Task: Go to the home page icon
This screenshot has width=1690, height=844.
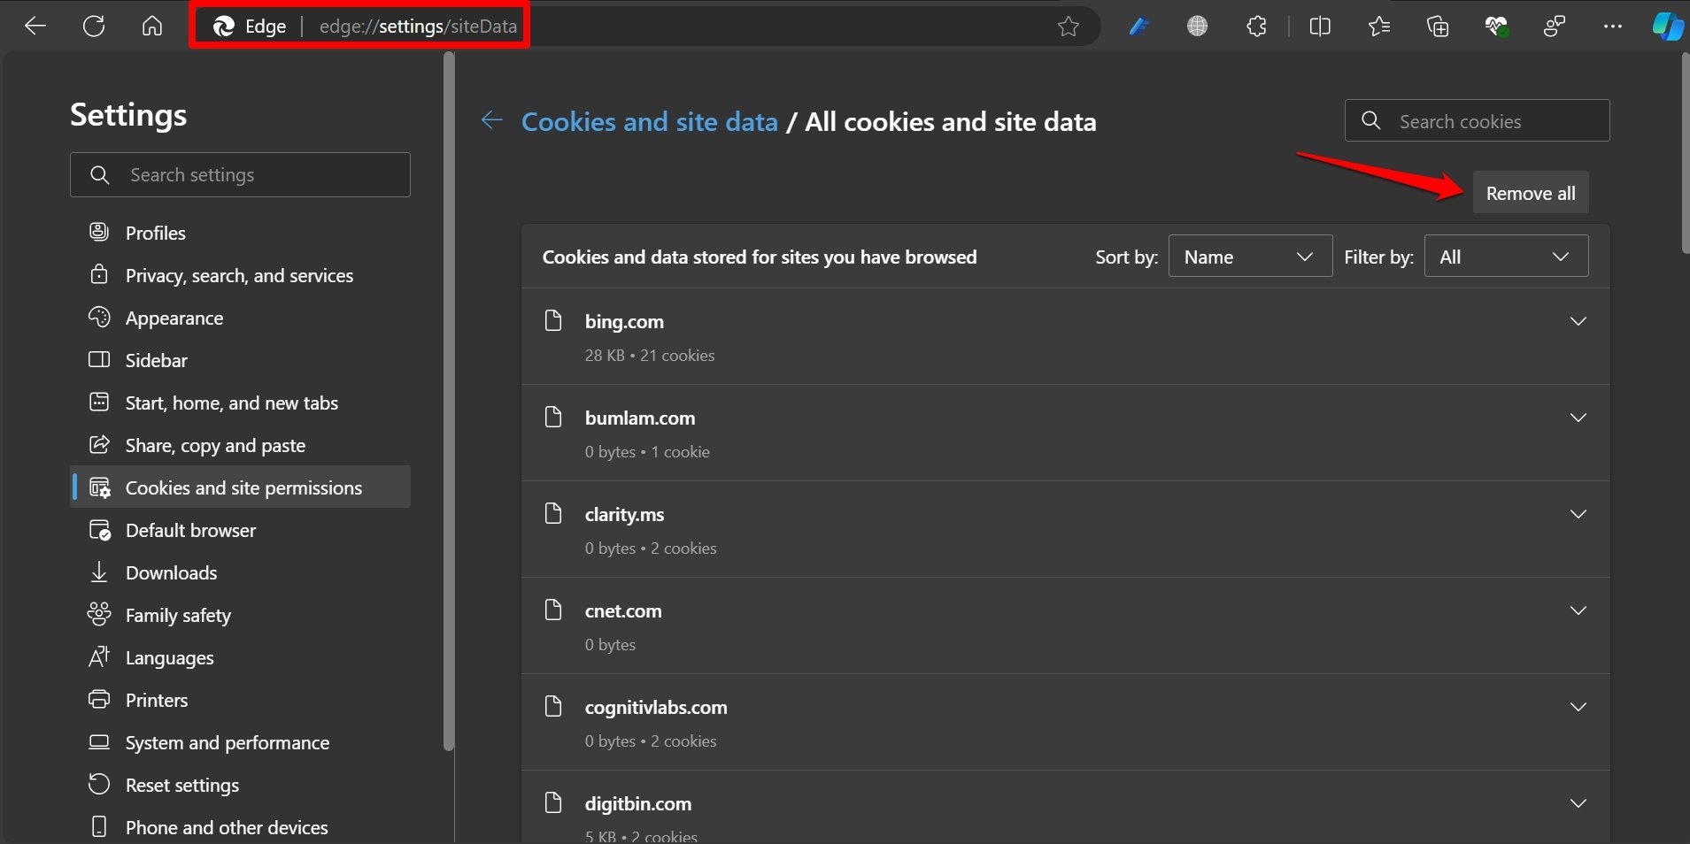Action: [x=152, y=27]
